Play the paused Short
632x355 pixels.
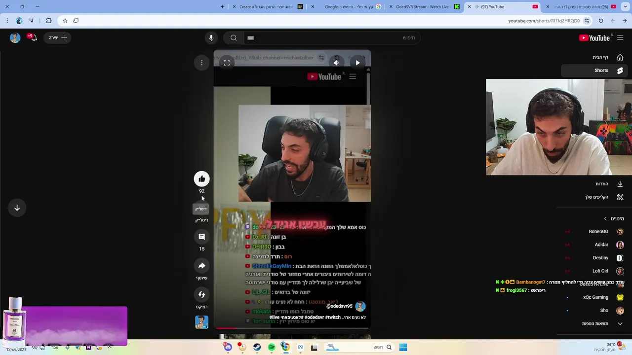357,63
